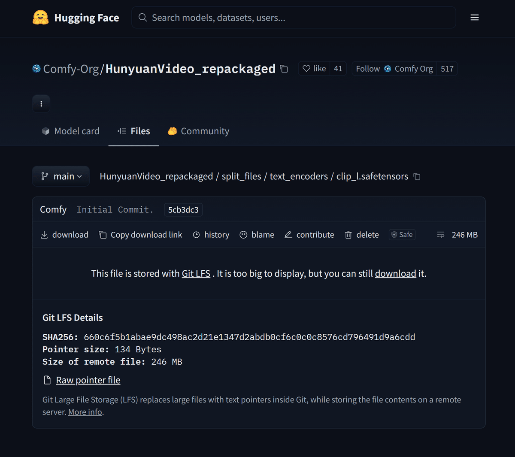Viewport: 515px width, 457px height.
Task: Navigate to split_files folder in breadcrumb
Action: 241,176
